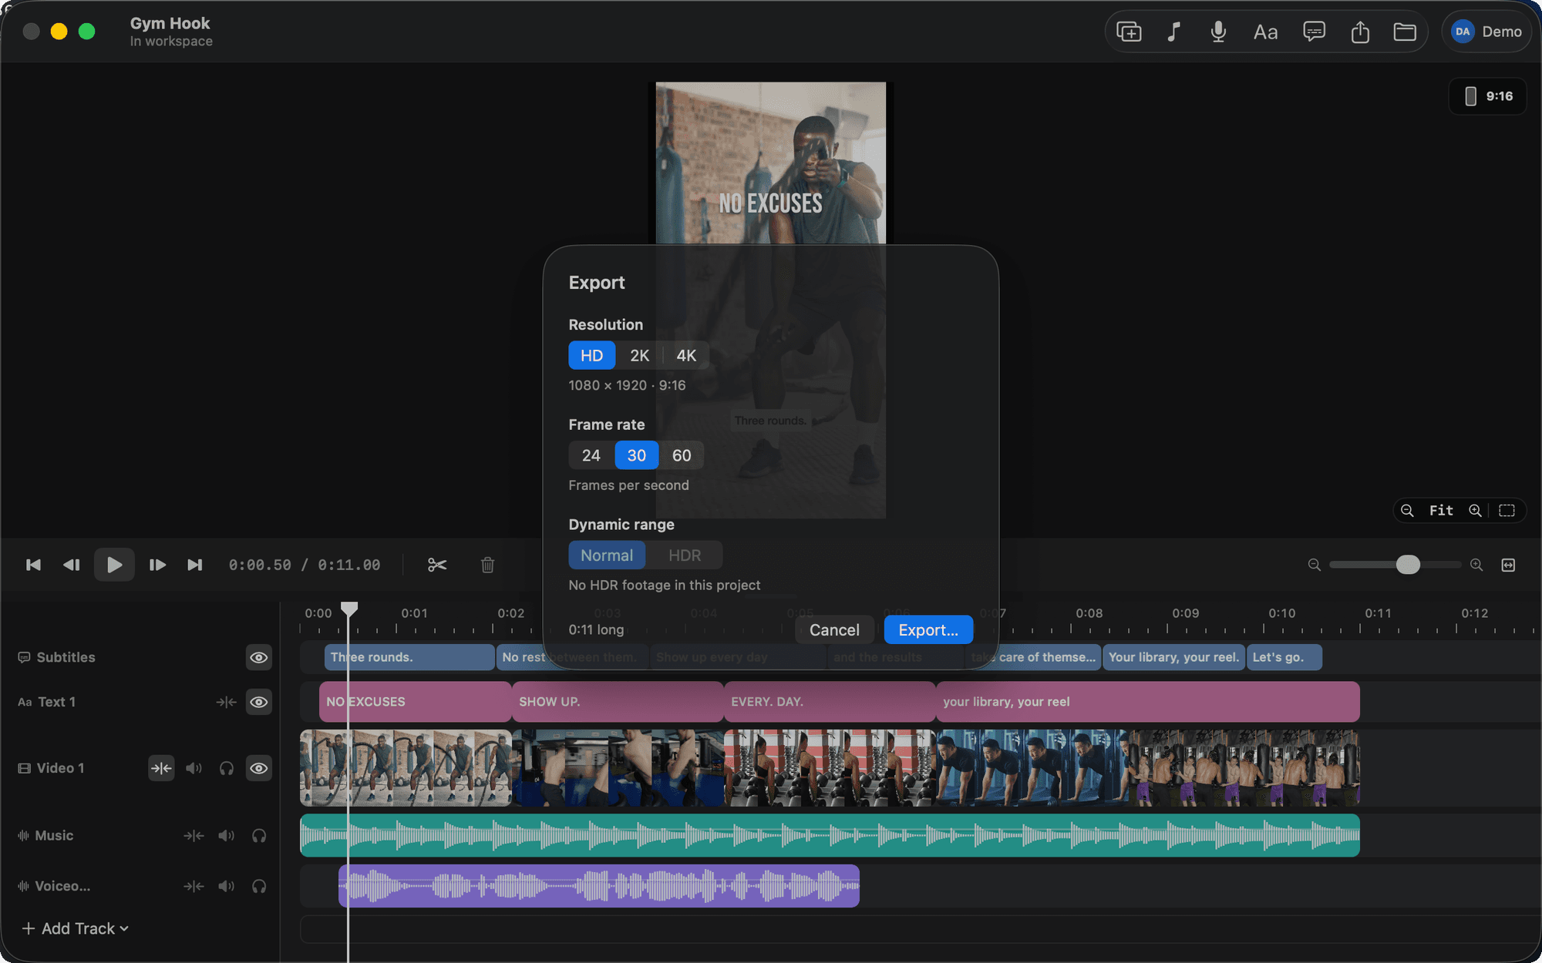
Task: Open the Aa text tool
Action: click(1265, 32)
